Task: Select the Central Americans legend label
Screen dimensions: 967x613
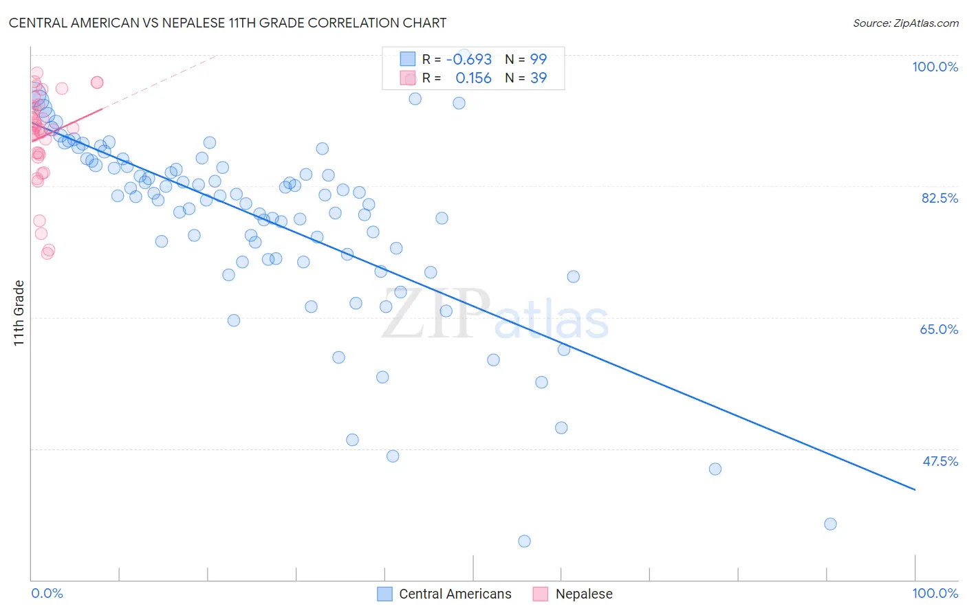Action: 455,594
